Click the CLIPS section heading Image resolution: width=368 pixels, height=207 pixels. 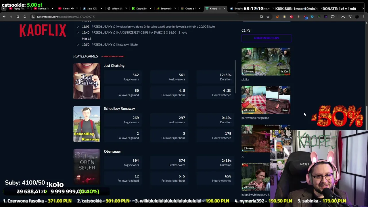(x=246, y=30)
